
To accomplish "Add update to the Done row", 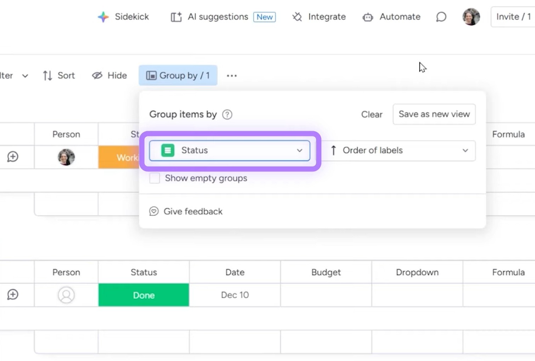I will pos(13,294).
